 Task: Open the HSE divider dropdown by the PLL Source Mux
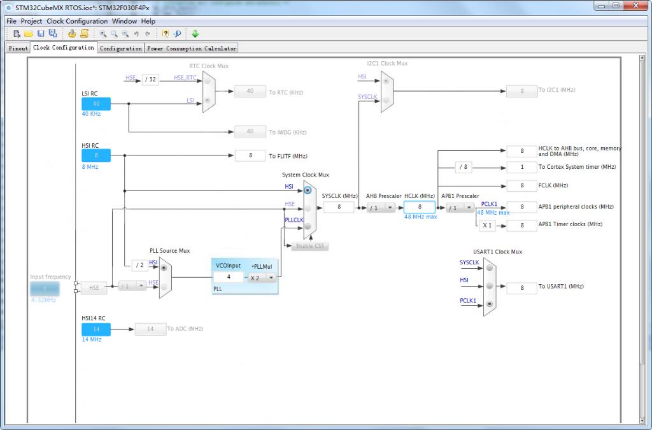click(x=132, y=286)
